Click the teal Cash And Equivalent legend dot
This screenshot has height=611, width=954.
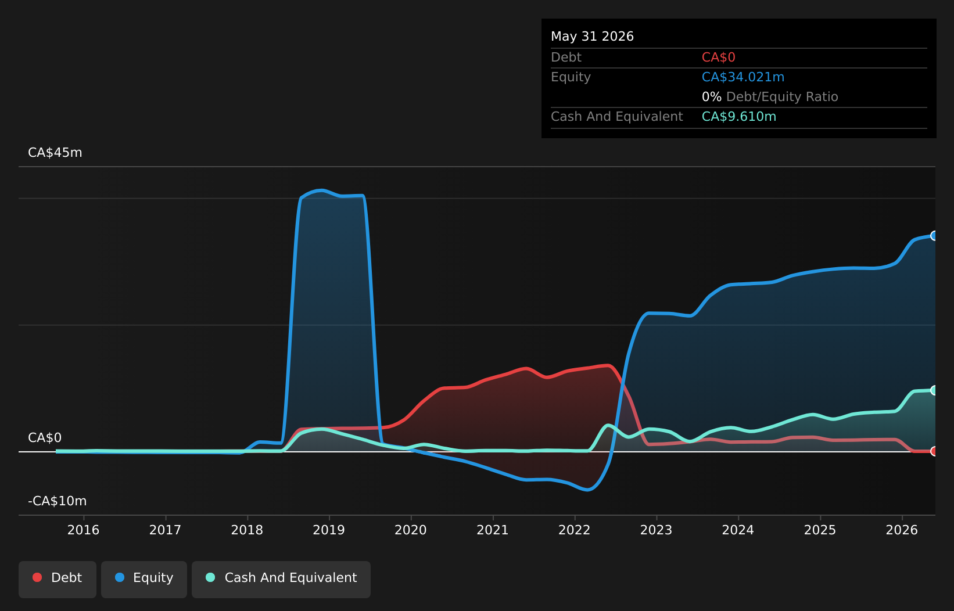pyautogui.click(x=210, y=577)
